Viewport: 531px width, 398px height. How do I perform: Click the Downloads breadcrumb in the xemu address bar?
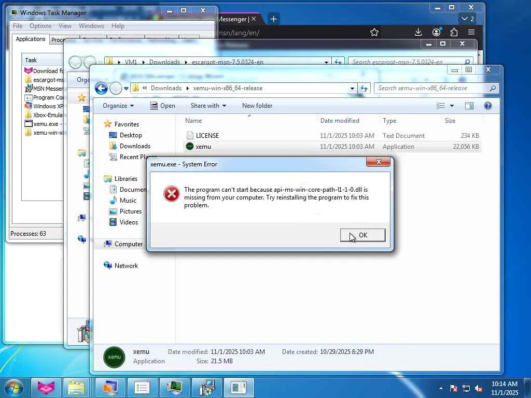(166, 88)
